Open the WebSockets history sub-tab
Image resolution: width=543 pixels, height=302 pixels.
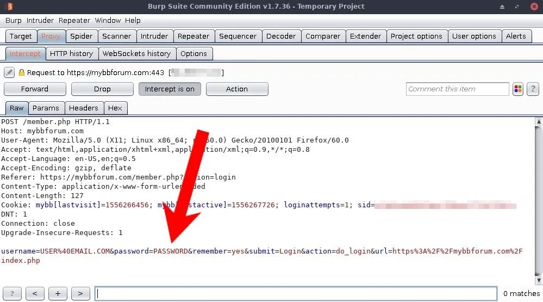136,53
